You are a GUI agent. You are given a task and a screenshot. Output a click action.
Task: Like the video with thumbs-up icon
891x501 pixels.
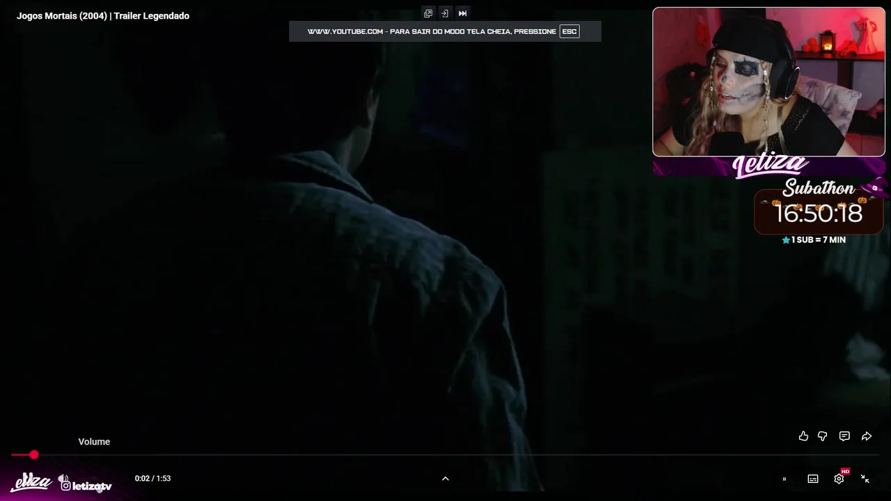coord(803,436)
